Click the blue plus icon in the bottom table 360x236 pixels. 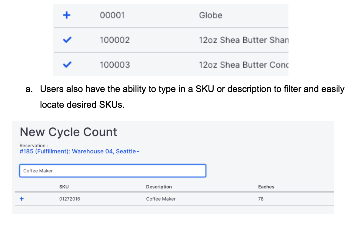(22, 199)
